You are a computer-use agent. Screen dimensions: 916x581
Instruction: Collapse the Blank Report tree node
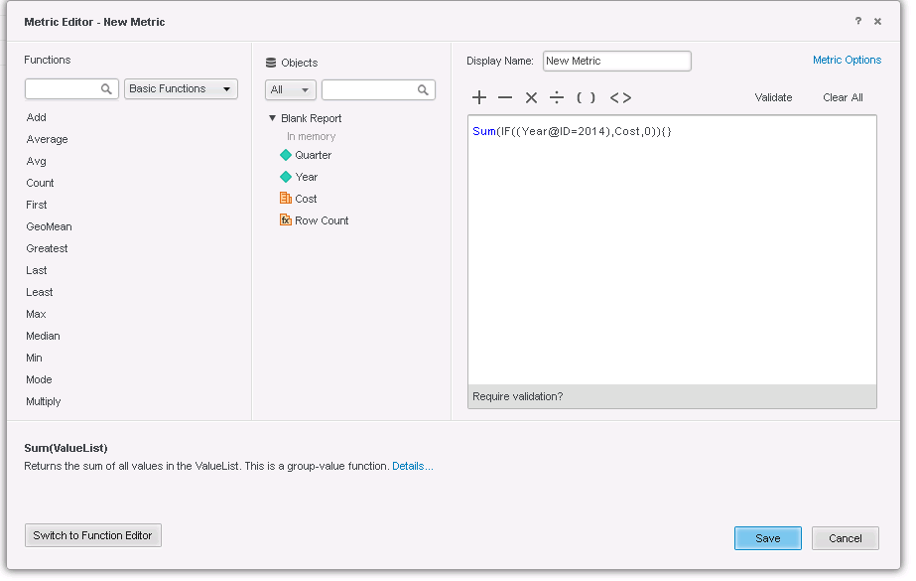273,118
